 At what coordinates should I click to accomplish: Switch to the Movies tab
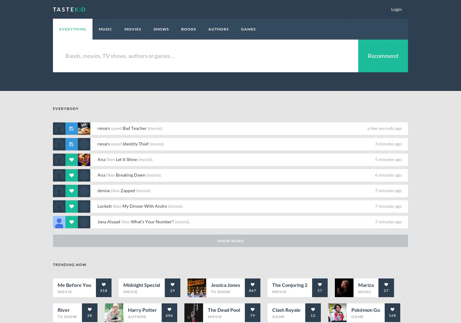133,29
